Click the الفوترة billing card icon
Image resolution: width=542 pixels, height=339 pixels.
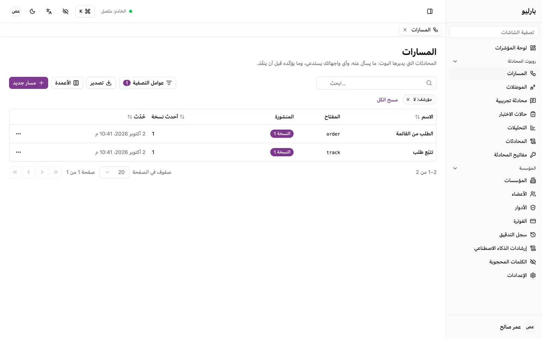point(533,221)
